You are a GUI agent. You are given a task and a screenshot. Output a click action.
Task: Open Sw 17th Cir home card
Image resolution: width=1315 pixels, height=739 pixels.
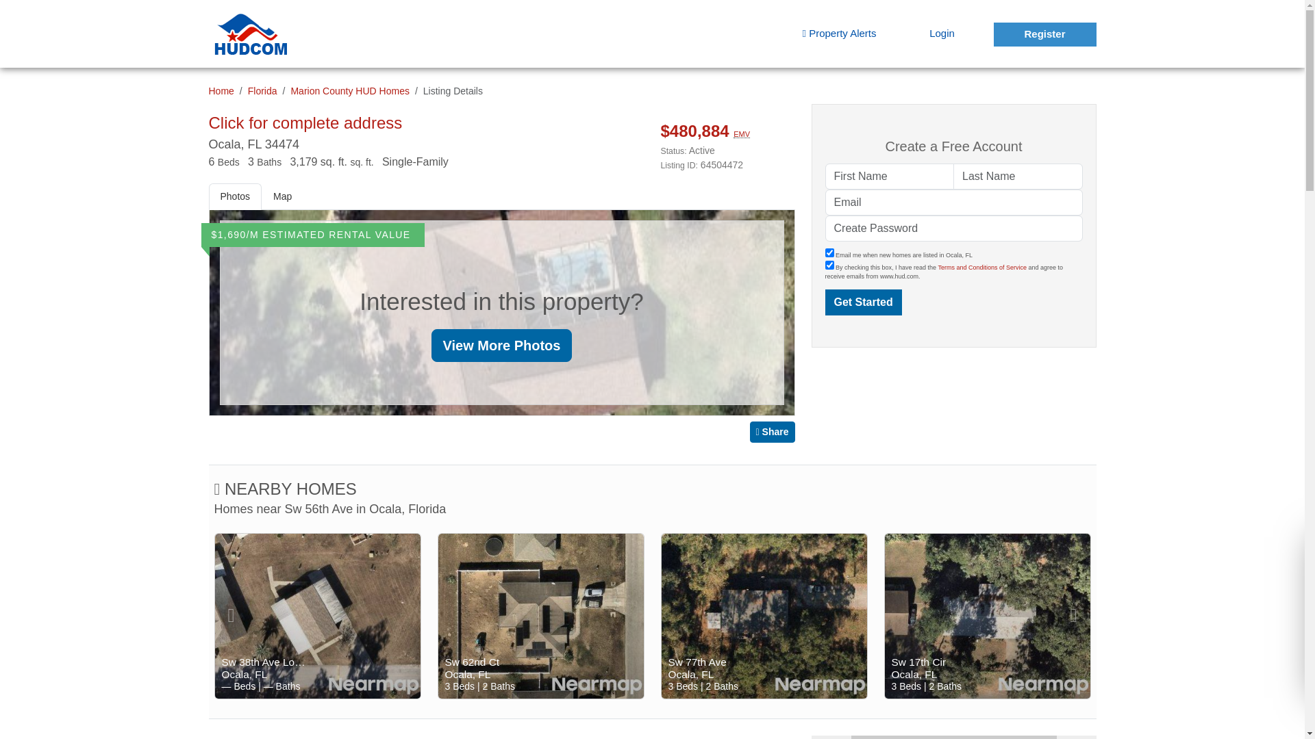(x=988, y=616)
